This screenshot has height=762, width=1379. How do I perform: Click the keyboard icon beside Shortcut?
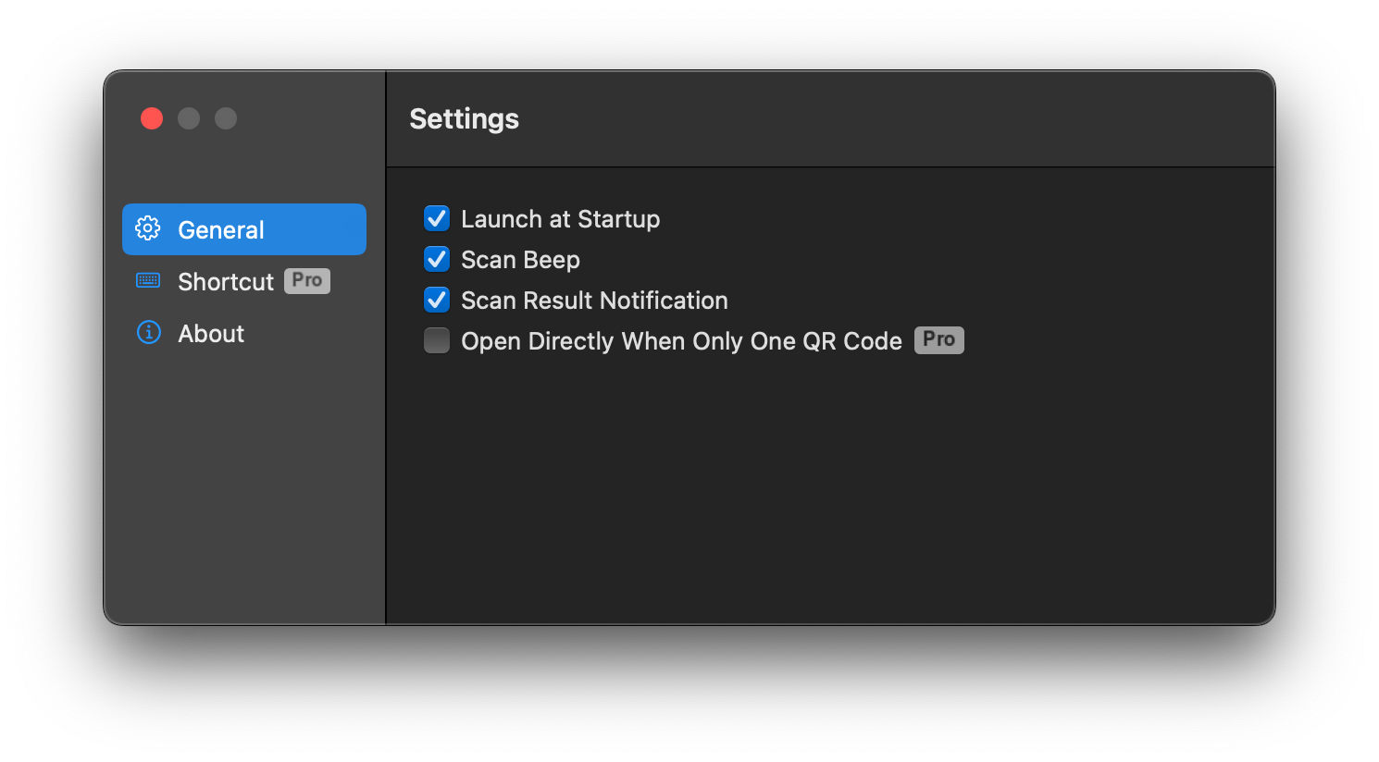tap(148, 280)
